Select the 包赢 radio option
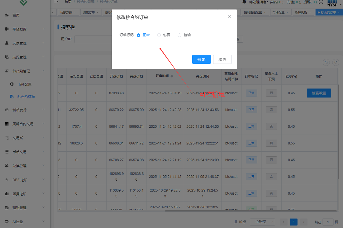This screenshot has width=343, height=228. (x=159, y=35)
